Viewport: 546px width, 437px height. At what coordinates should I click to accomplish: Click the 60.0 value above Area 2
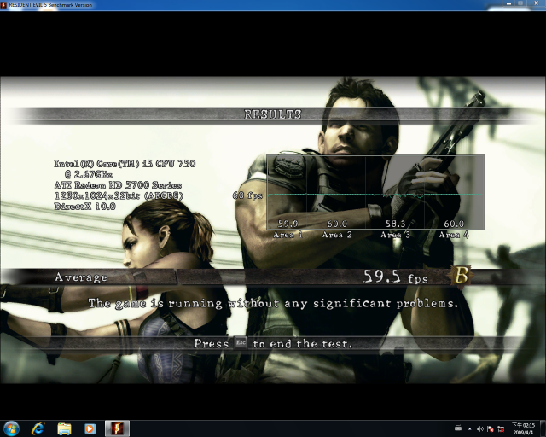pos(337,224)
